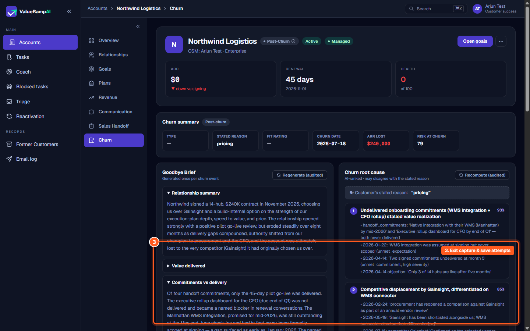Click Regenerate (audited) for Goodbye Brief
The width and height of the screenshot is (530, 331).
tap(300, 175)
